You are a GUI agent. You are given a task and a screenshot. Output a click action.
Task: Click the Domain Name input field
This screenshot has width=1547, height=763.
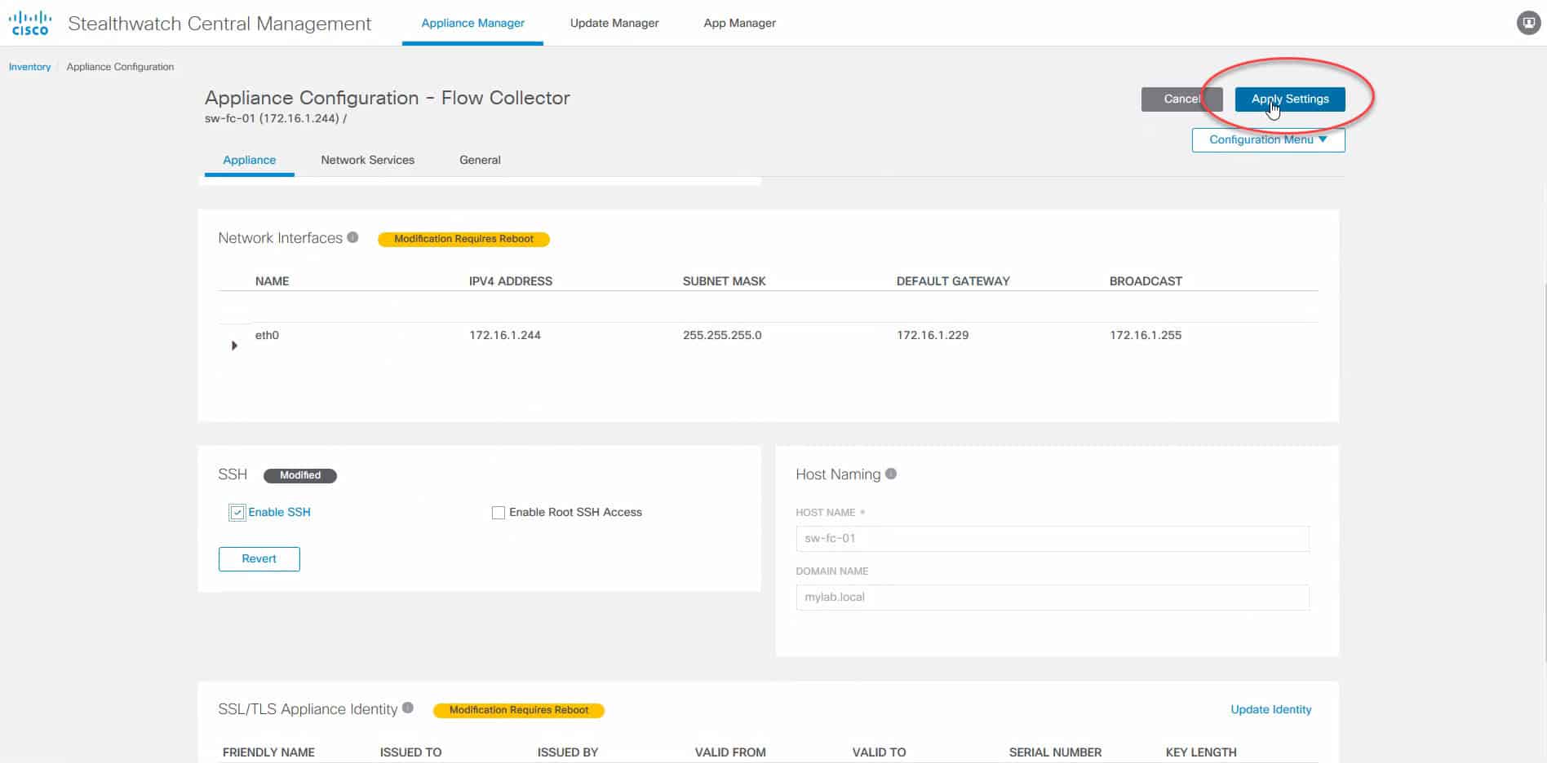point(1053,597)
